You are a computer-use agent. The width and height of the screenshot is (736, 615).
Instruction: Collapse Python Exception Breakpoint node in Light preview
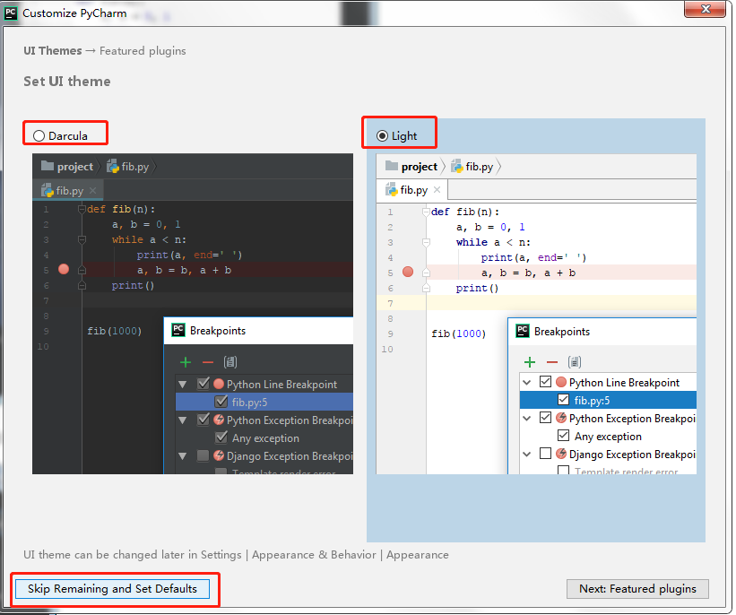[526, 419]
